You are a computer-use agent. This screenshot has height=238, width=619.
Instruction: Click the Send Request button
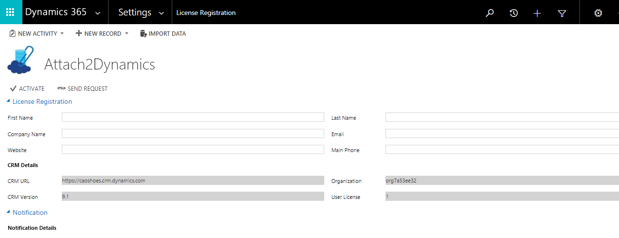[x=83, y=88]
